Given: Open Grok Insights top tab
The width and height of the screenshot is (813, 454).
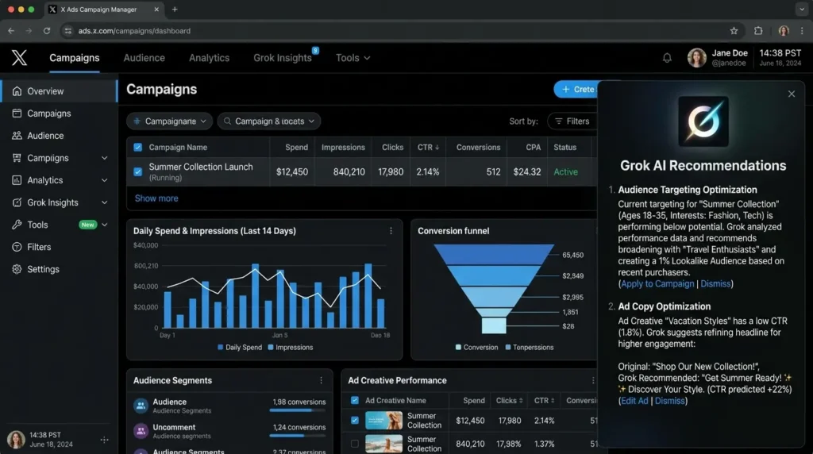Looking at the screenshot, I should point(283,58).
